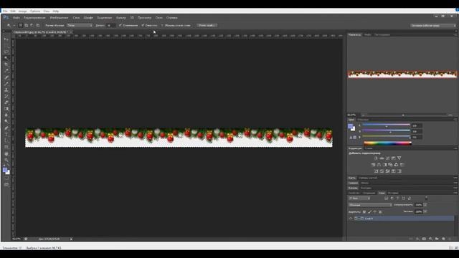Add an Exposure adjustment layer
The image size is (459, 258).
pyautogui.click(x=394, y=158)
